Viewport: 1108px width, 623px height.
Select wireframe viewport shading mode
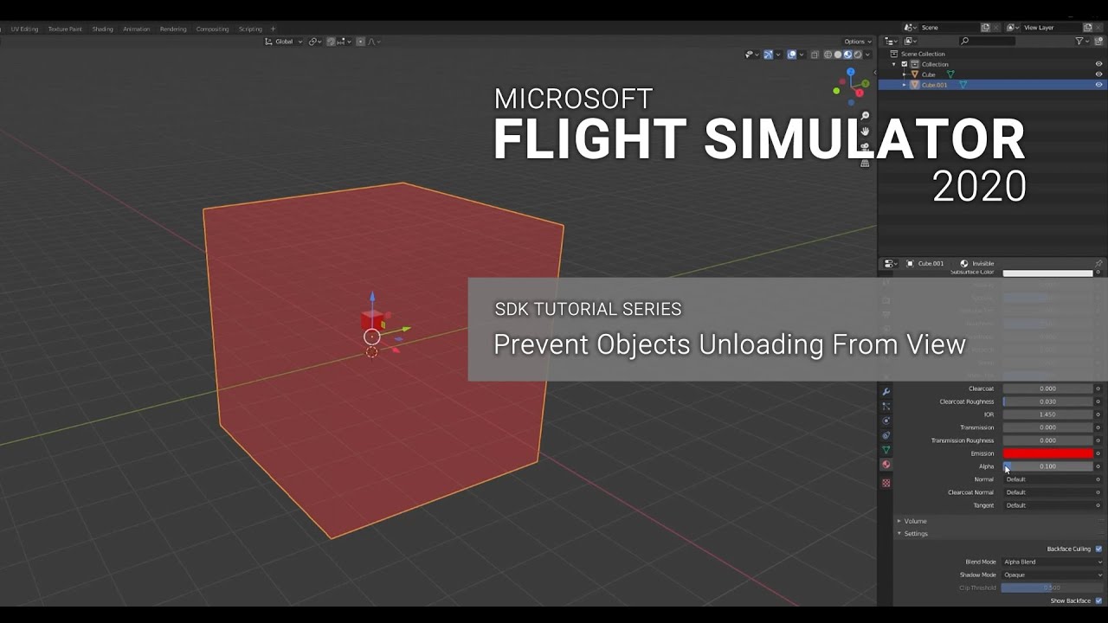point(828,55)
